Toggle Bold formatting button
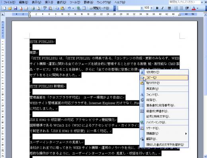The image size is (207, 158). [x=157, y=8]
